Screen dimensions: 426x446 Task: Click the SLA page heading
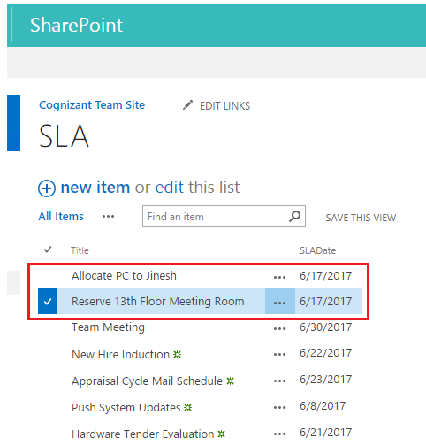[x=64, y=136]
